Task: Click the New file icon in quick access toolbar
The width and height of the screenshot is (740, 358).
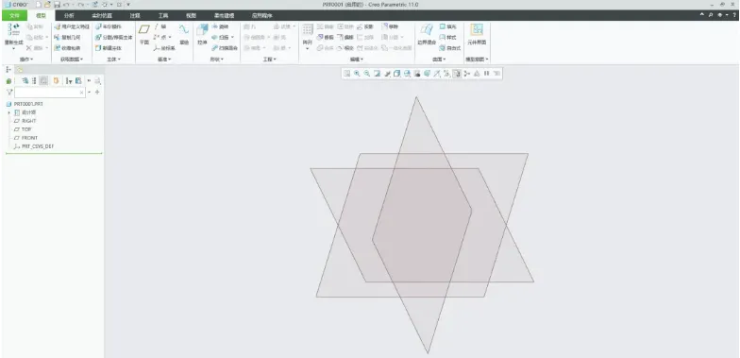Action: click(40, 4)
